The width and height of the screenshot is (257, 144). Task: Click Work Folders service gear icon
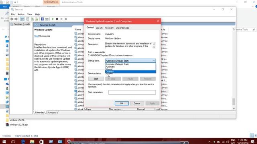[x=76, y=109]
